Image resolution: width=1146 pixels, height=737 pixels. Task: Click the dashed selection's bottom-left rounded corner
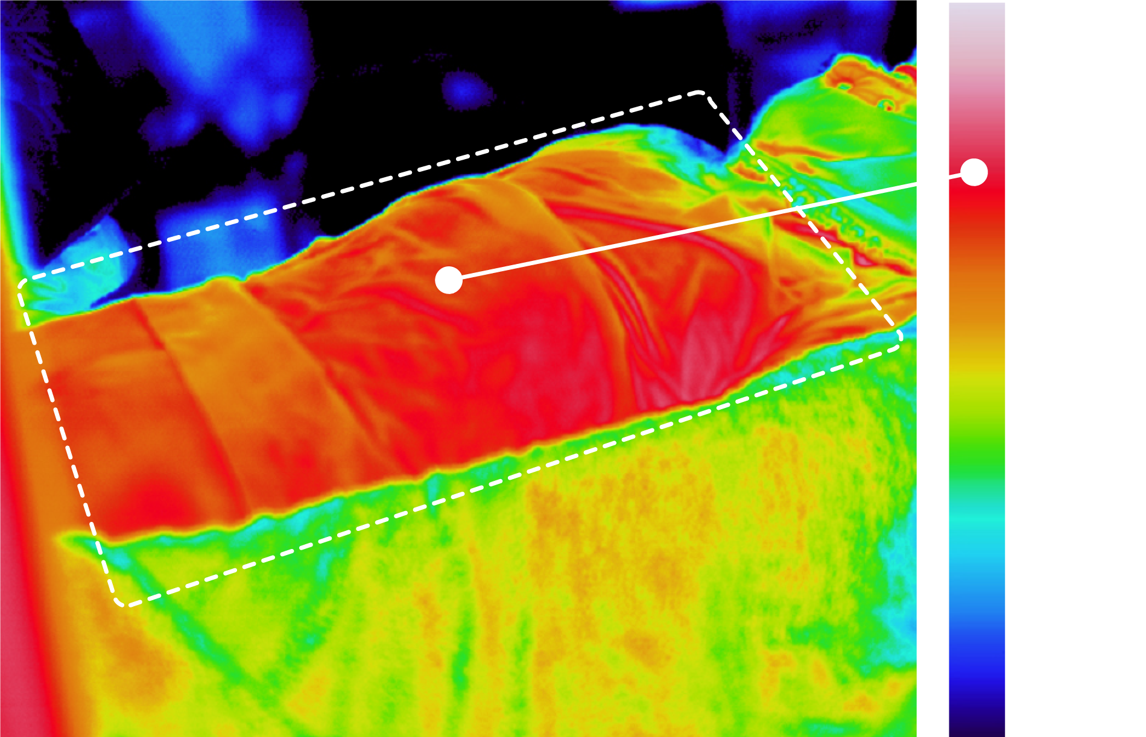(121, 601)
